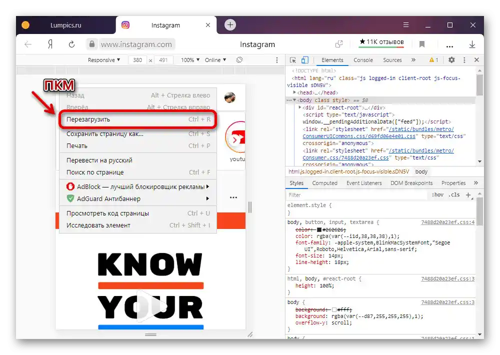
Task: Open the Online throttling dropdown
Action: coord(215,60)
